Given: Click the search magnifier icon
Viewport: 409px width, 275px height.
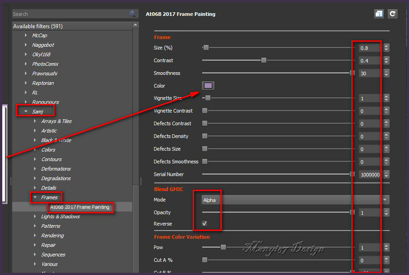Looking at the screenshot, I should coord(132,14).
